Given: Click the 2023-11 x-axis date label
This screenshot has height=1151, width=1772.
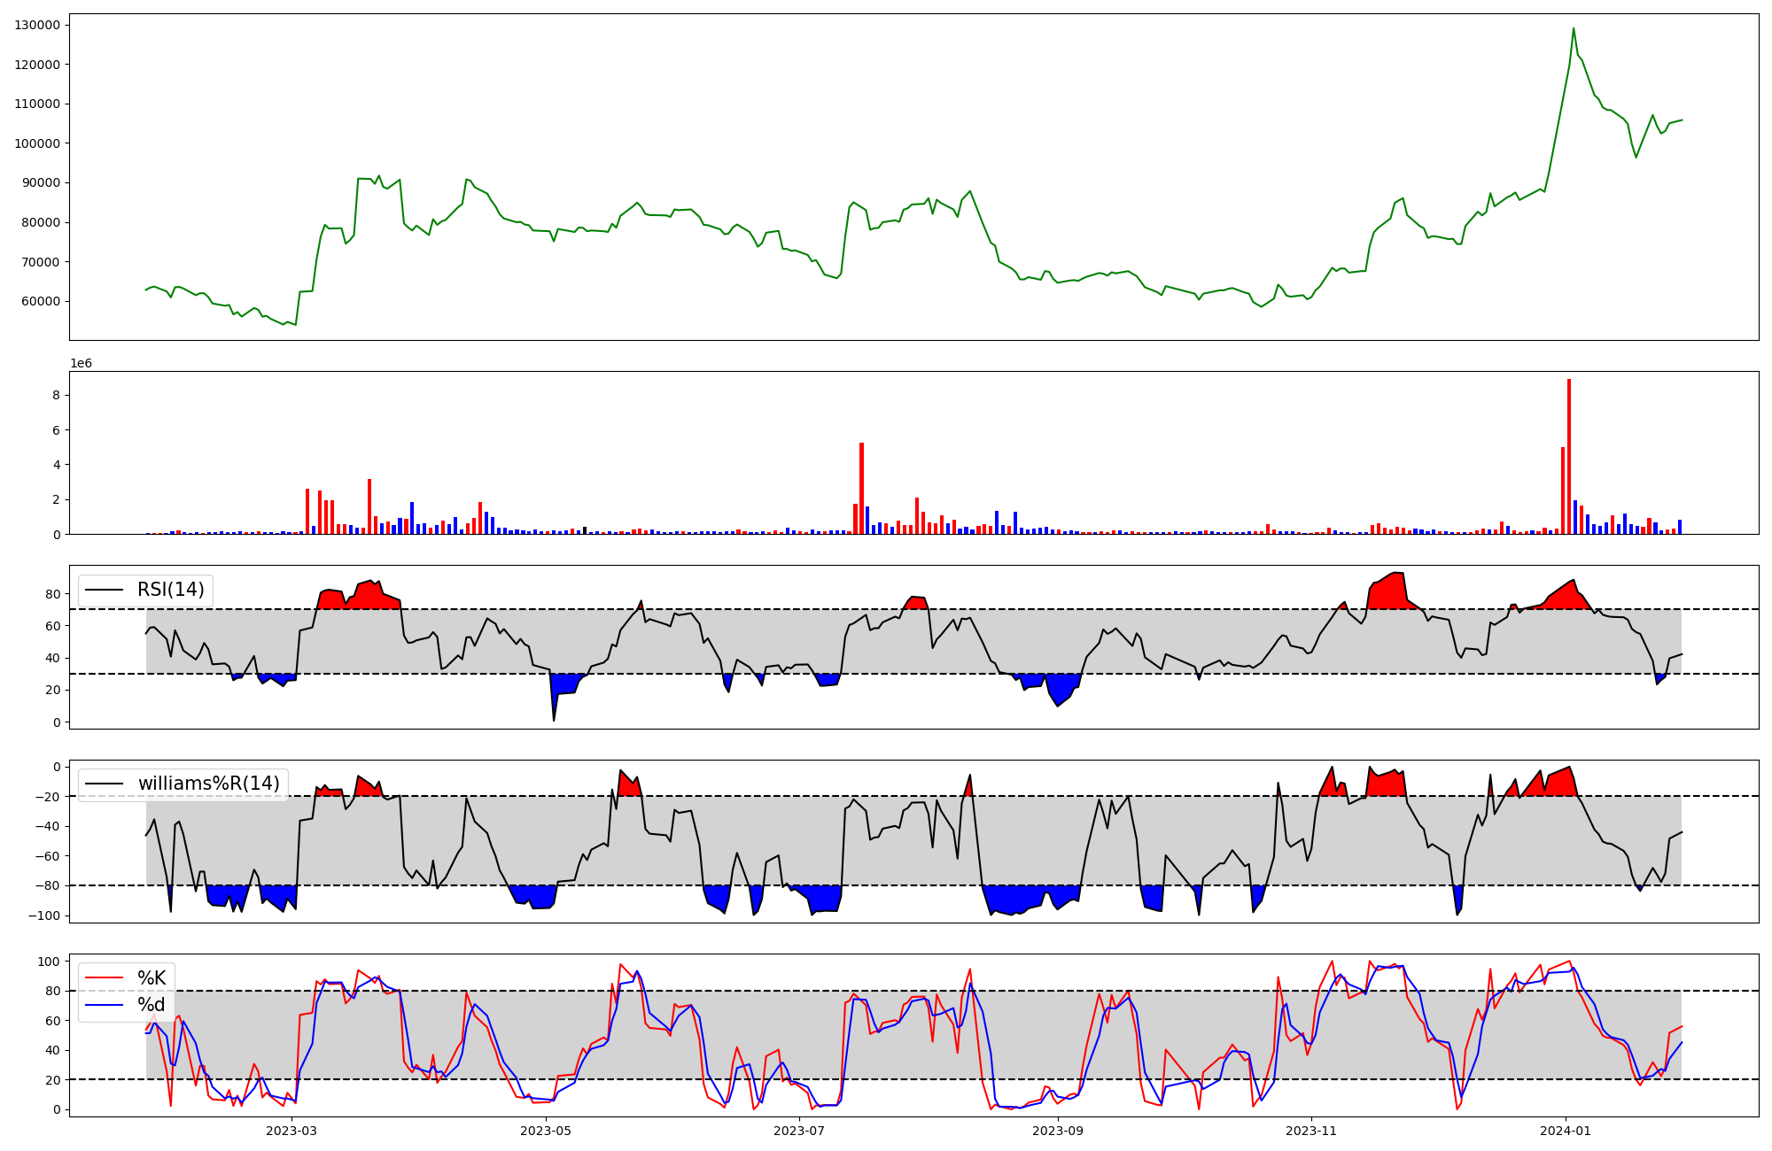Looking at the screenshot, I should click(x=1311, y=1131).
